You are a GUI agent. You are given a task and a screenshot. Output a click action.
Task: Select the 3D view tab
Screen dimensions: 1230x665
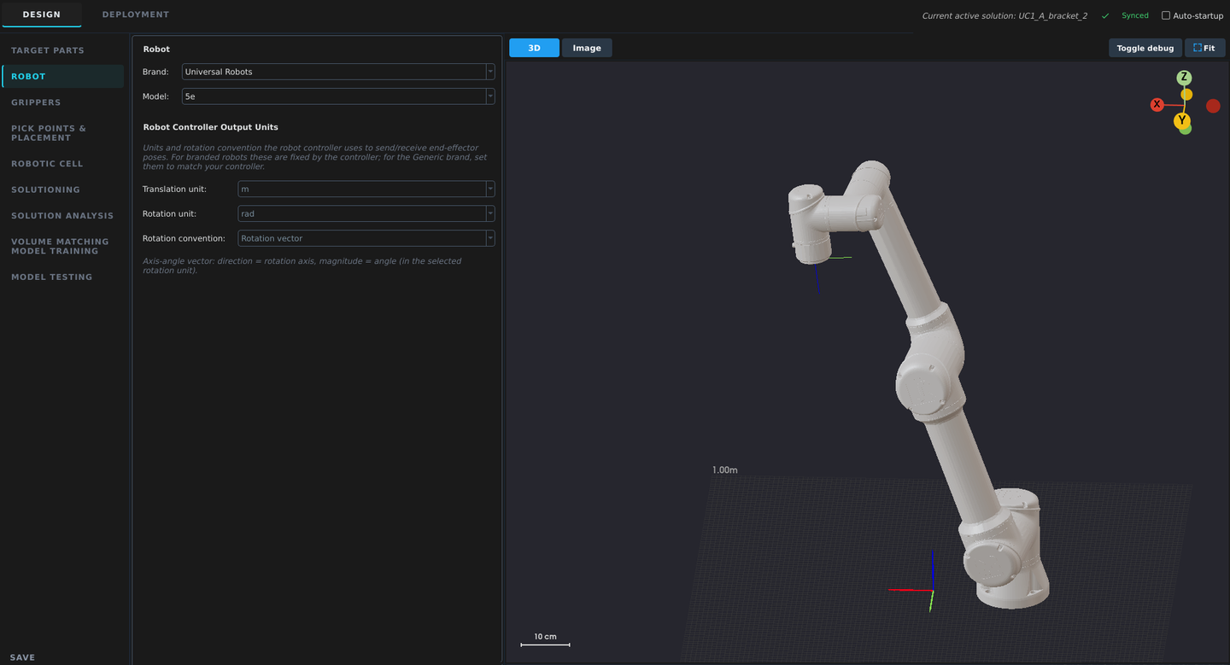tap(534, 48)
